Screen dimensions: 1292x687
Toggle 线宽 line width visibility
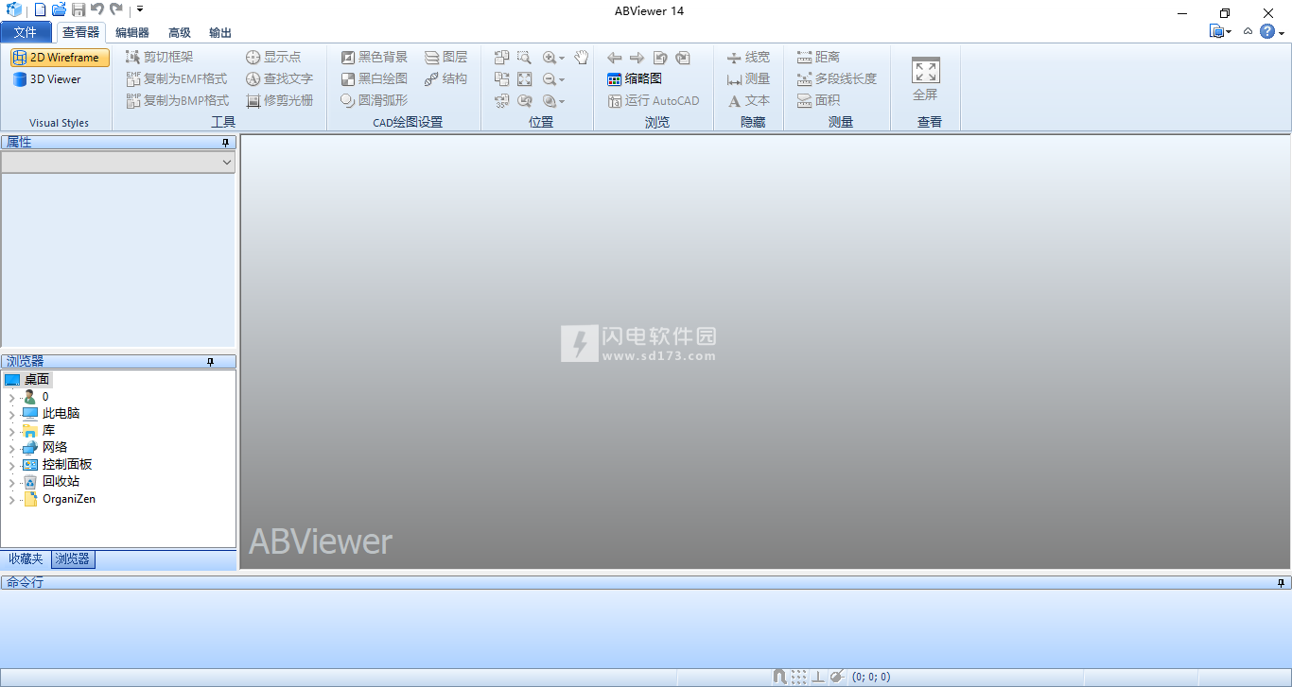pos(748,57)
